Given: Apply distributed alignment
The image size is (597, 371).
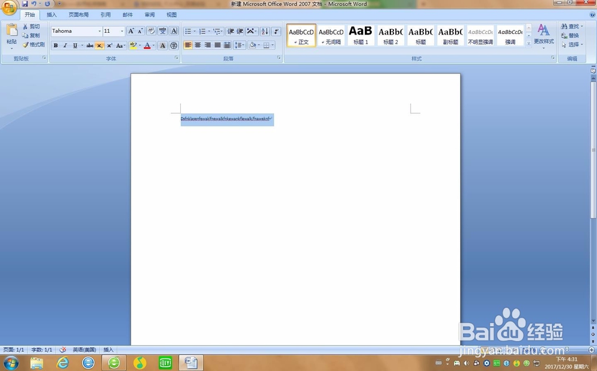Looking at the screenshot, I should (x=227, y=45).
